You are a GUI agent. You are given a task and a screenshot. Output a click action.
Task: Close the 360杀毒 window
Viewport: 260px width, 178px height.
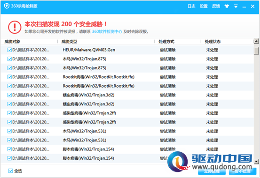point(252,6)
